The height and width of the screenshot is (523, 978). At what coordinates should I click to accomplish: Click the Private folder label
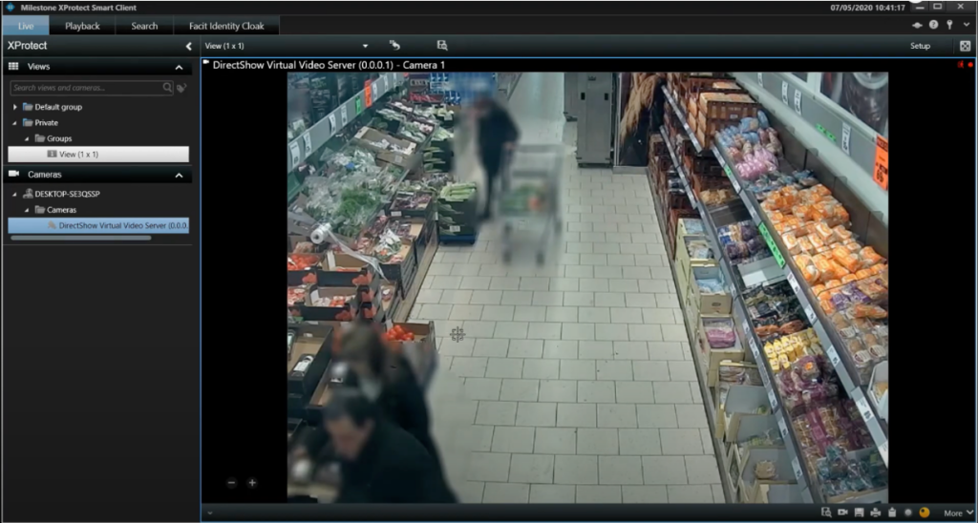(x=46, y=123)
